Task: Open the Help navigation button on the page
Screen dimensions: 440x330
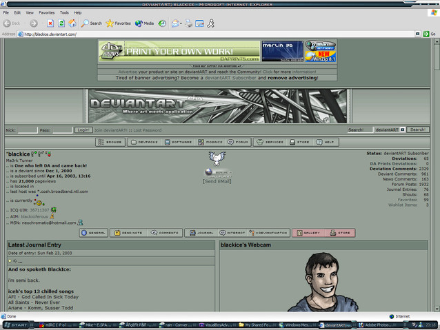Action: (x=326, y=142)
